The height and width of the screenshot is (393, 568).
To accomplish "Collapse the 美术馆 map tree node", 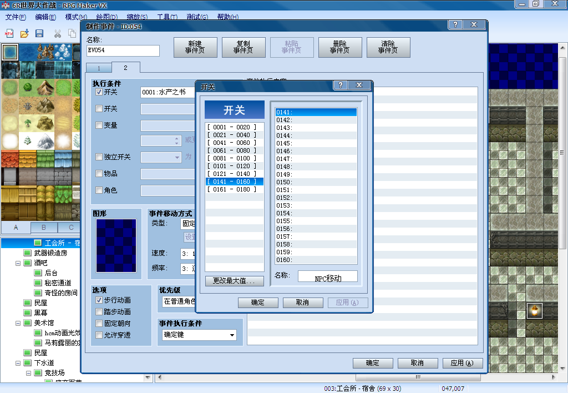I will pyautogui.click(x=18, y=323).
